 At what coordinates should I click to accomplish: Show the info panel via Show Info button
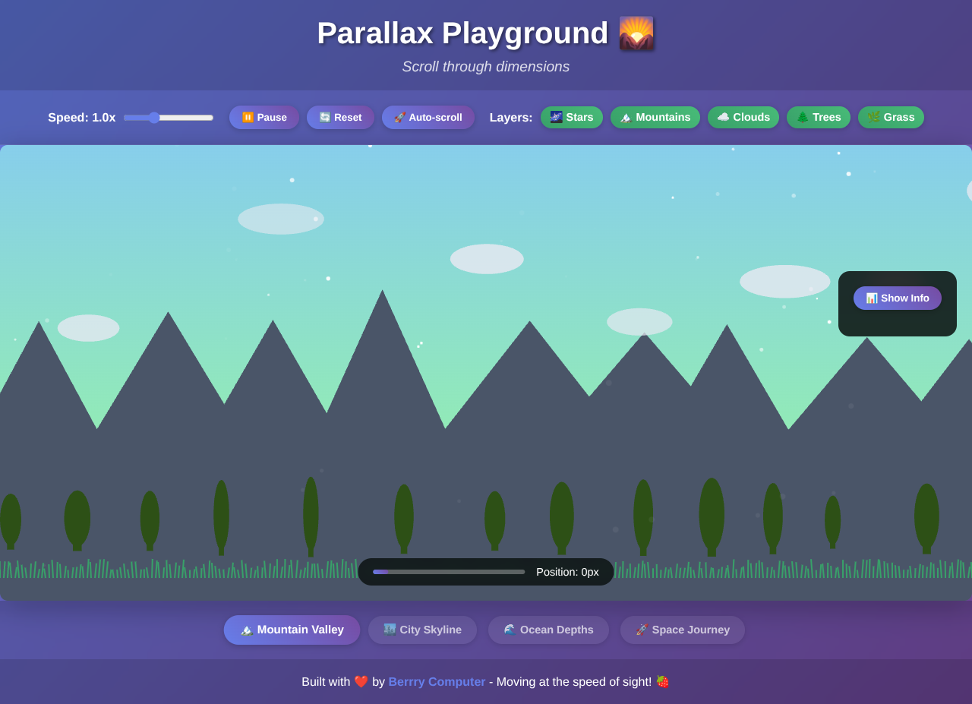[897, 298]
